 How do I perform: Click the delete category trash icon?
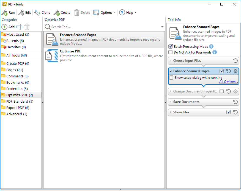(x=27, y=27)
